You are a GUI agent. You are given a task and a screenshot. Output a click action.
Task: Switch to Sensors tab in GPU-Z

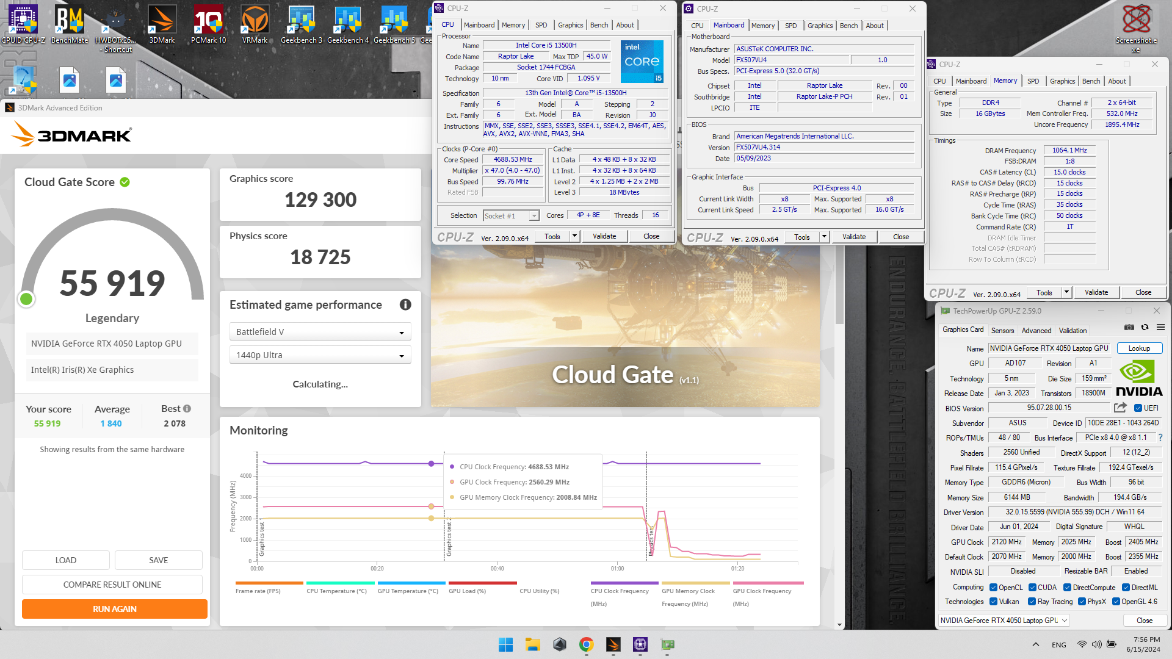[1002, 331]
